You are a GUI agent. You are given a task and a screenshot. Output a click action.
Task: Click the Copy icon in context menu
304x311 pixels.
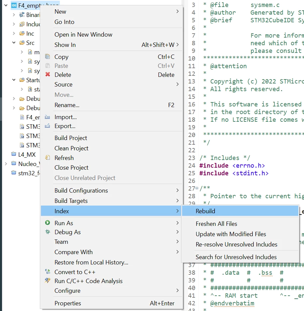pyautogui.click(x=48, y=57)
